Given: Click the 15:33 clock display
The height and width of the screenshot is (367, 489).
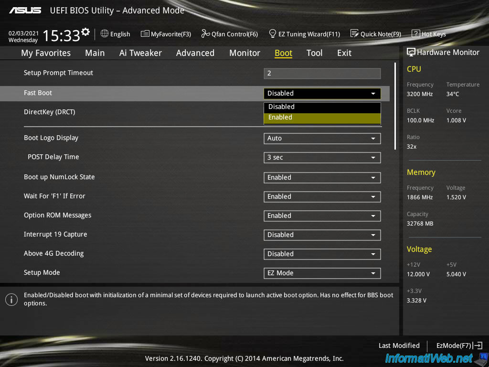Looking at the screenshot, I should click(62, 35).
